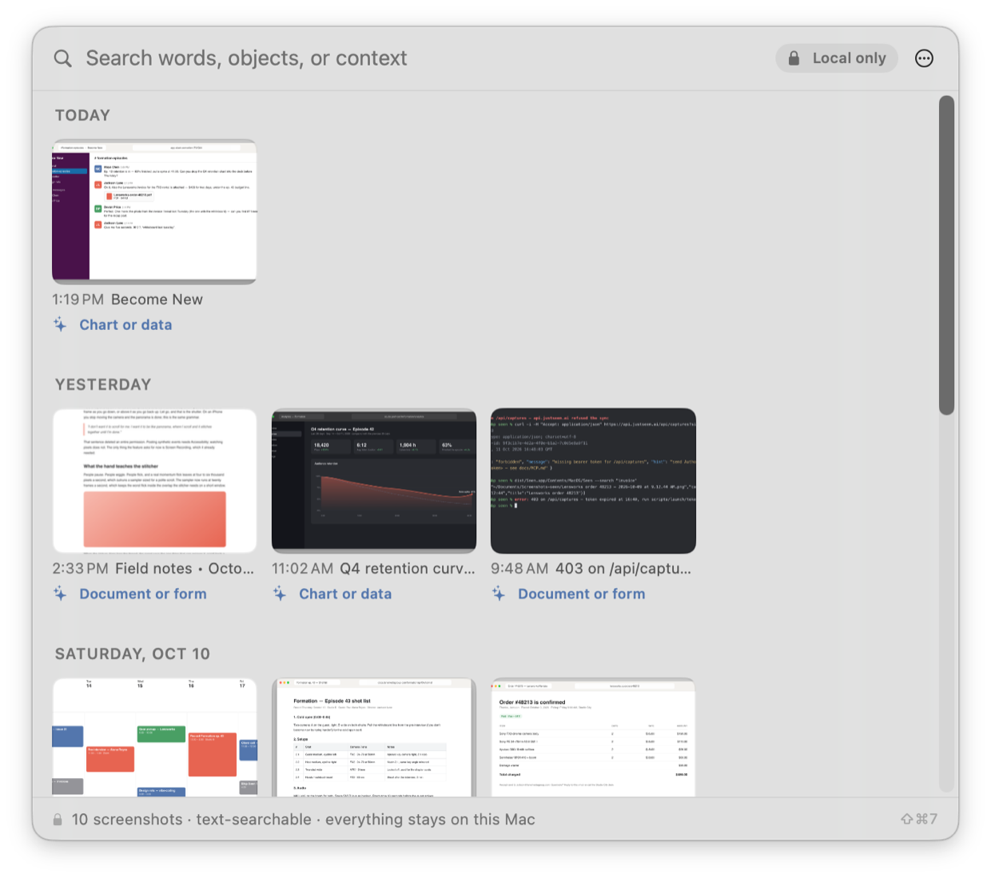The width and height of the screenshot is (991, 878).
Task: Click Chart or data under Become New
Action: point(125,325)
